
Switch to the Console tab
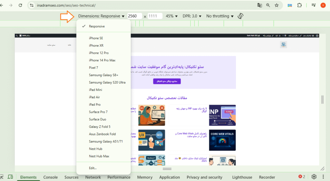[x=51, y=177]
